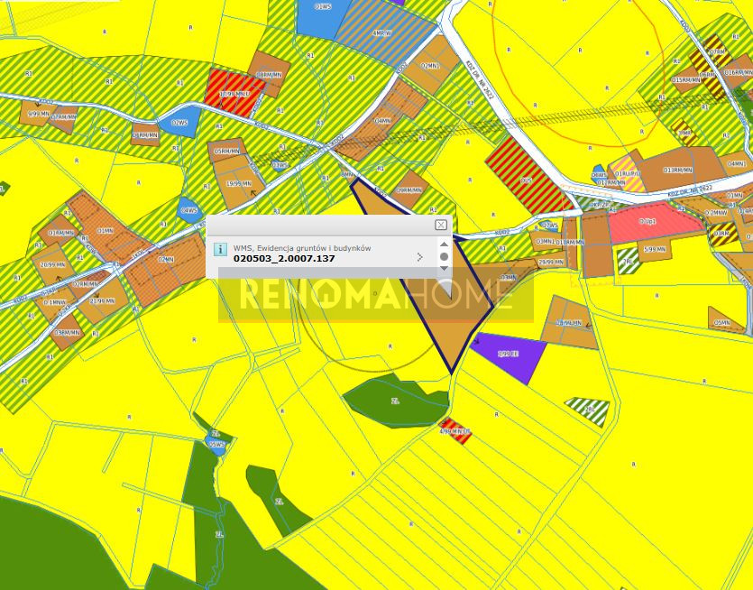Screen dimensions: 753x590
Task: Click the popup scroll up arrow
Action: pos(444,244)
